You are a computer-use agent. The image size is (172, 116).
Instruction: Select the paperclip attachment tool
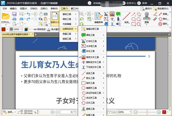click(118, 19)
